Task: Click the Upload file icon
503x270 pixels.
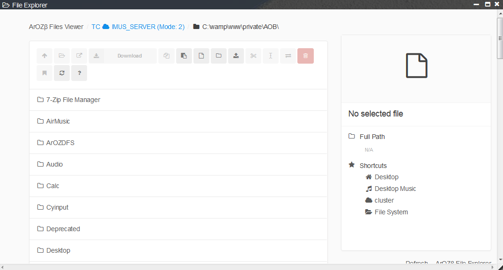Action: [x=236, y=56]
